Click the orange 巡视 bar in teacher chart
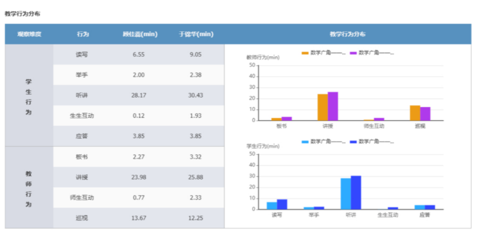 click(415, 113)
